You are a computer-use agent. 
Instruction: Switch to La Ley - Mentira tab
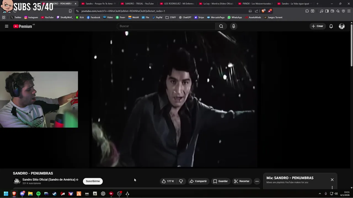tap(216, 4)
